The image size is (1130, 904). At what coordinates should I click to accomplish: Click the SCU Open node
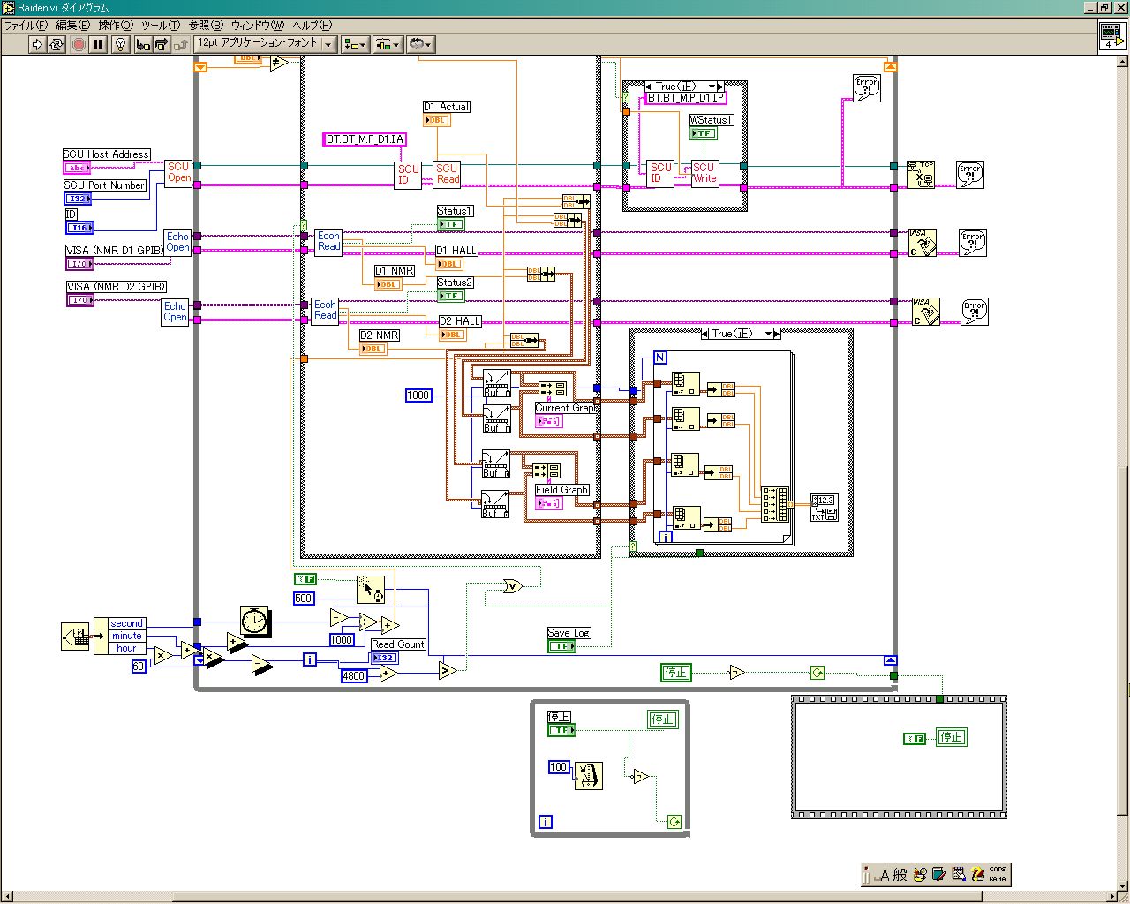click(x=178, y=172)
